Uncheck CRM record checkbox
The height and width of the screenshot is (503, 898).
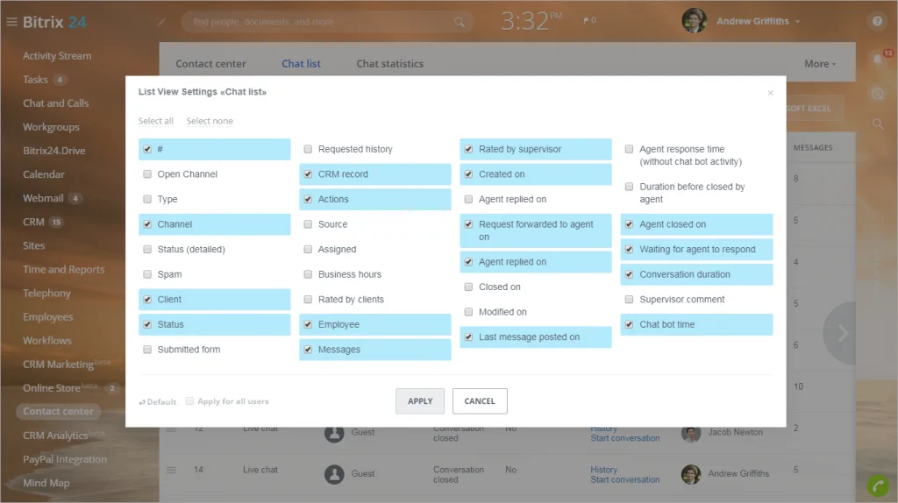(x=308, y=174)
